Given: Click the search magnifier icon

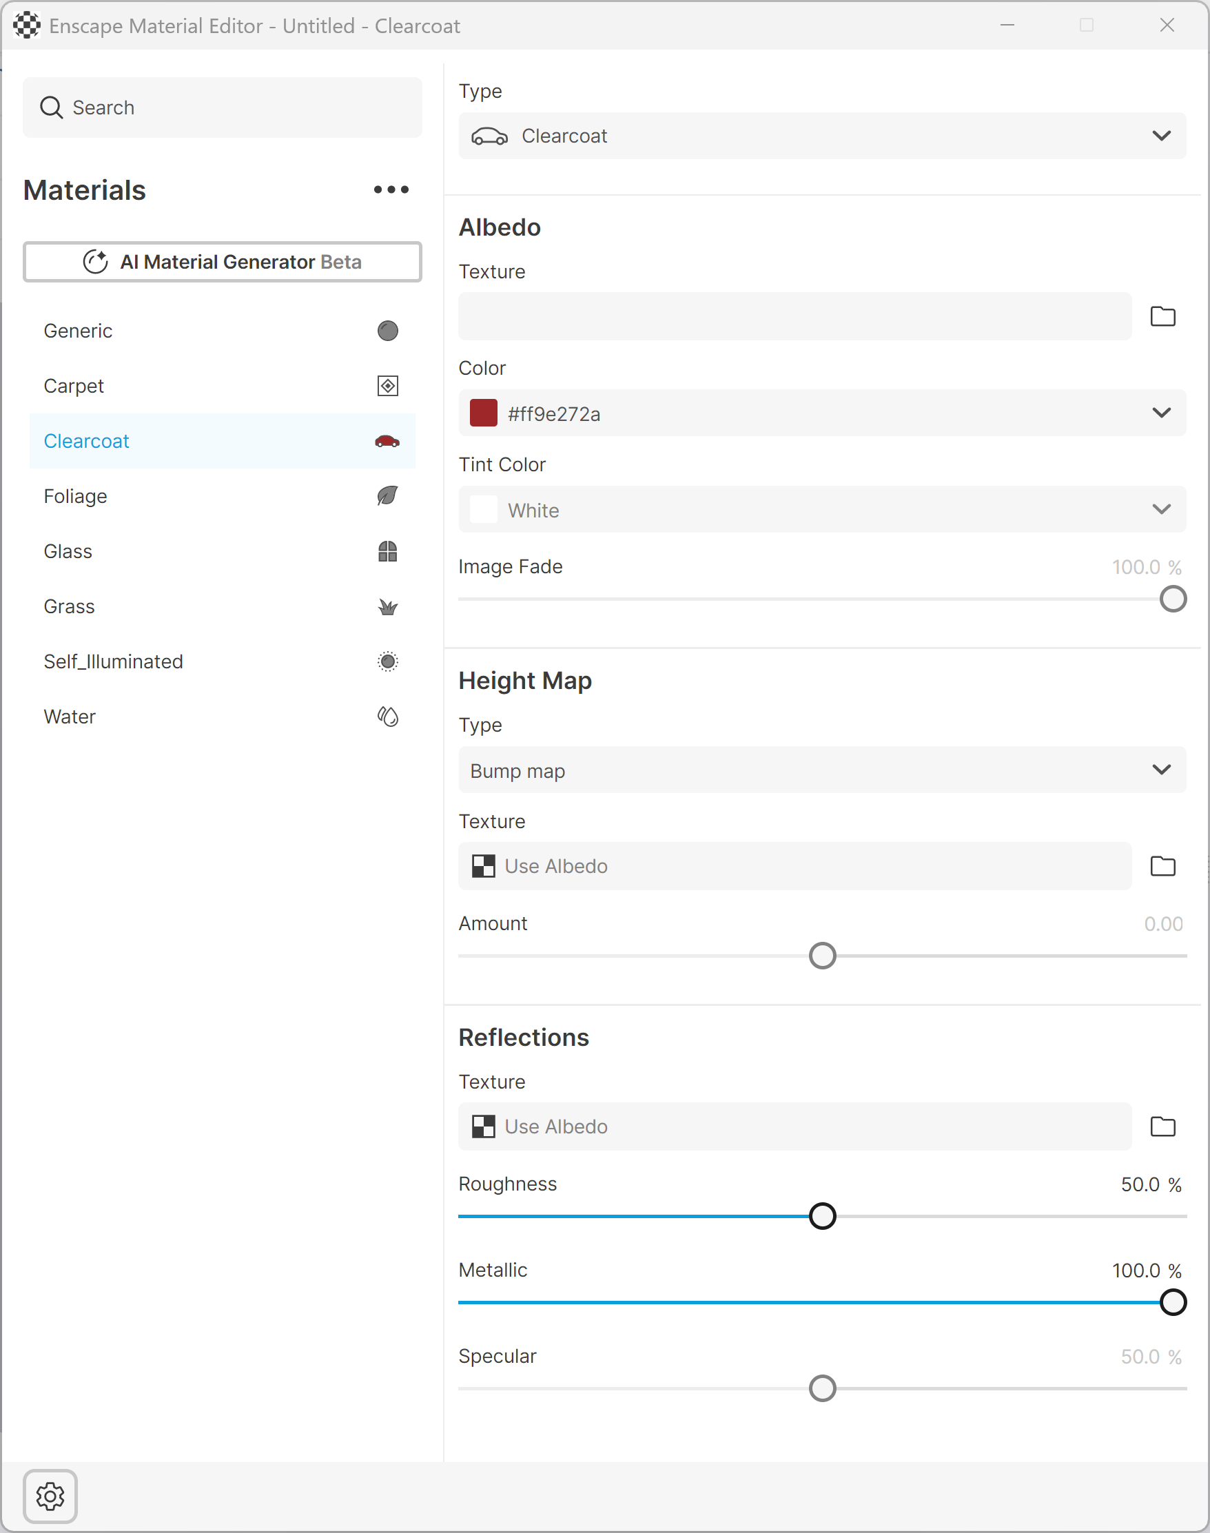Looking at the screenshot, I should coord(51,107).
